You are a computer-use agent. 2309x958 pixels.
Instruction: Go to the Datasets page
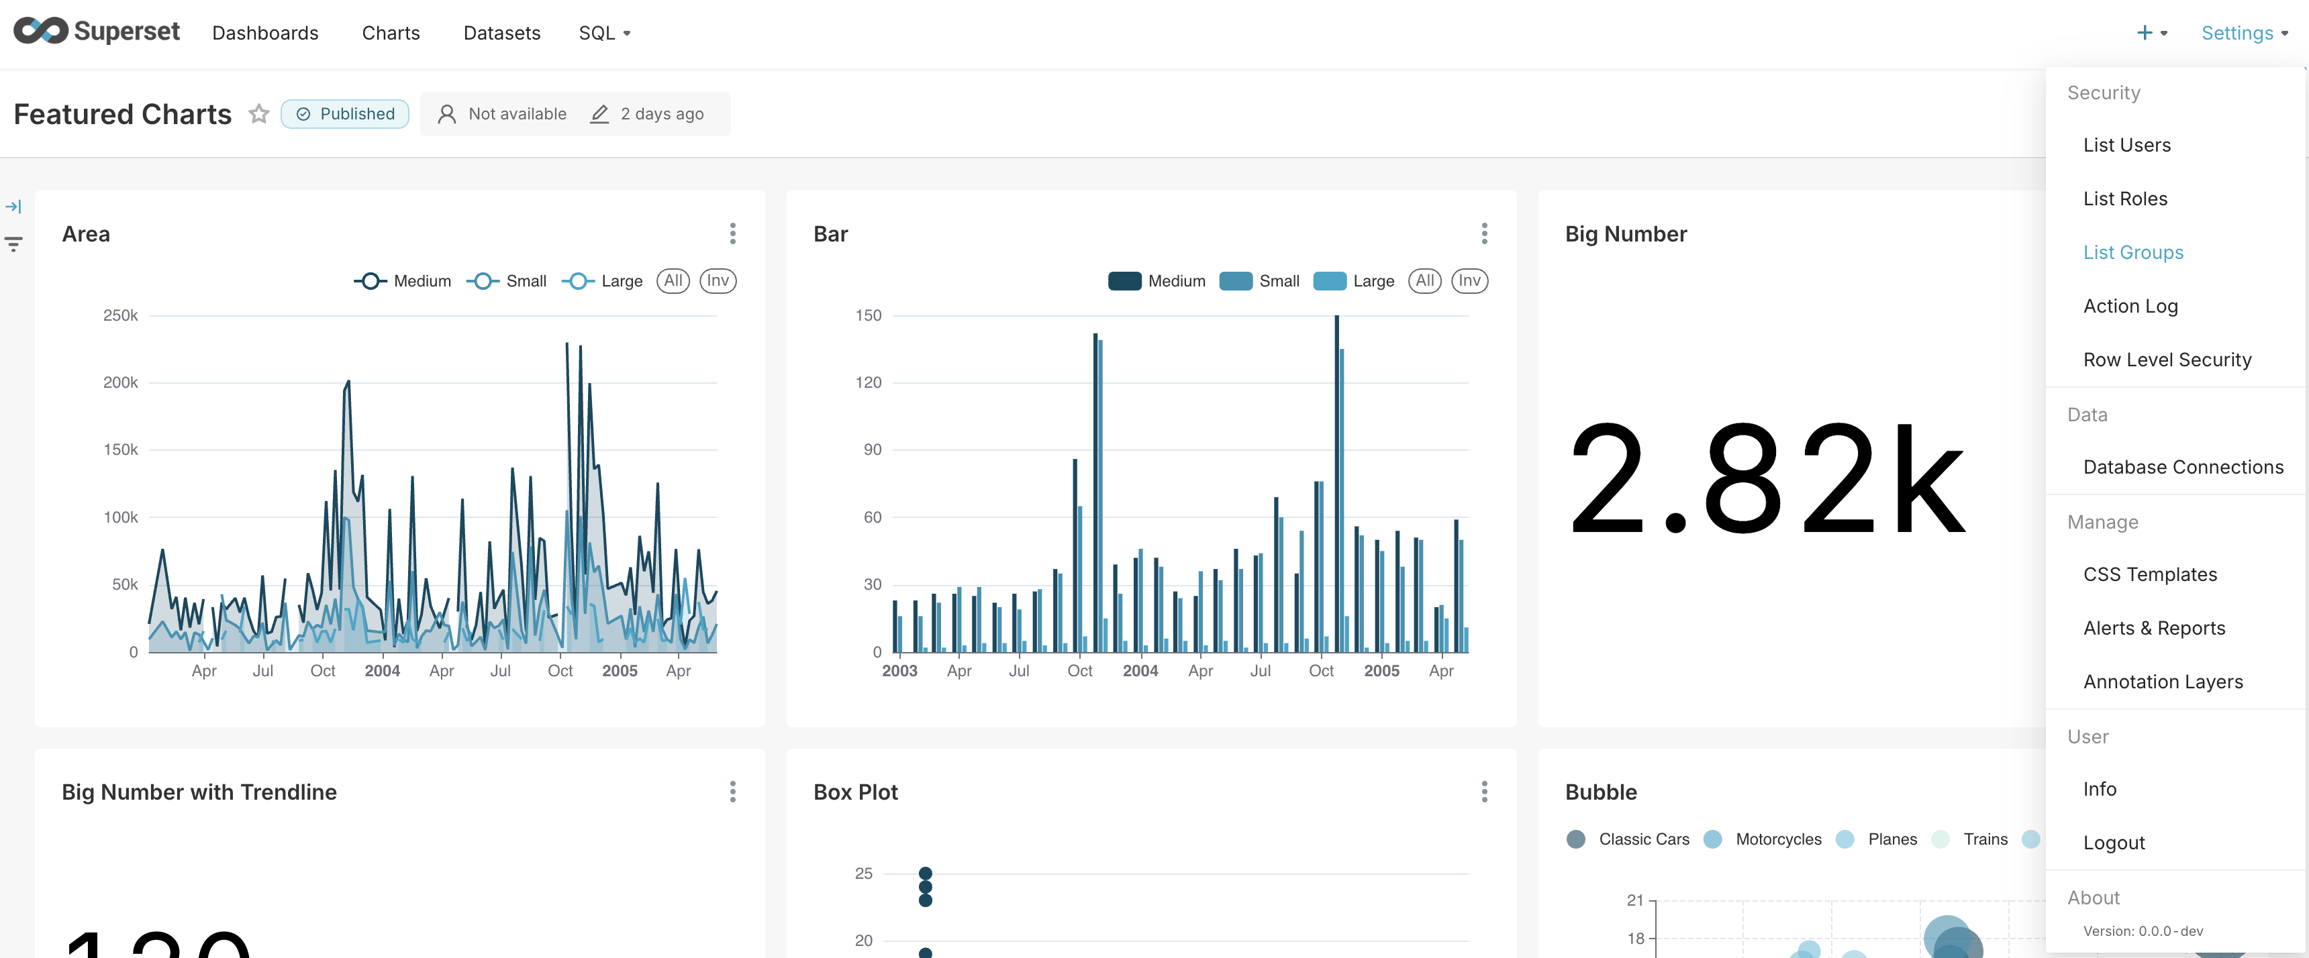[x=502, y=33]
